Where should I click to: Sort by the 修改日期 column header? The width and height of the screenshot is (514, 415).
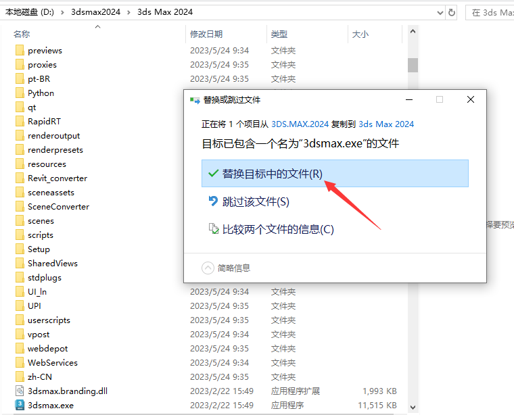[206, 34]
